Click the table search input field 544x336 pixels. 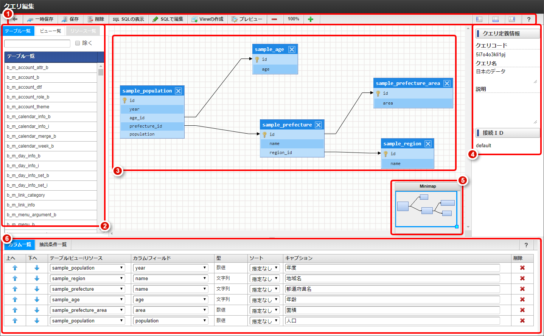click(x=37, y=43)
